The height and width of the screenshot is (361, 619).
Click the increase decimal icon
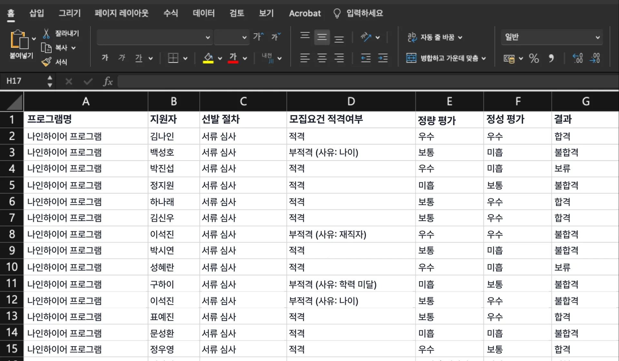(577, 58)
